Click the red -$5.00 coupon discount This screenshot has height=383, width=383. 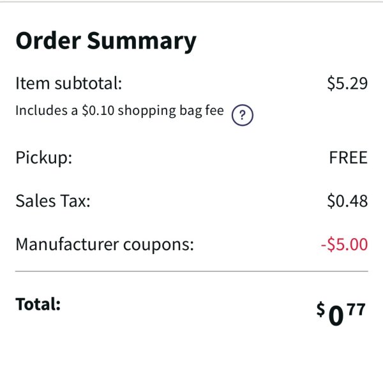[x=344, y=244]
